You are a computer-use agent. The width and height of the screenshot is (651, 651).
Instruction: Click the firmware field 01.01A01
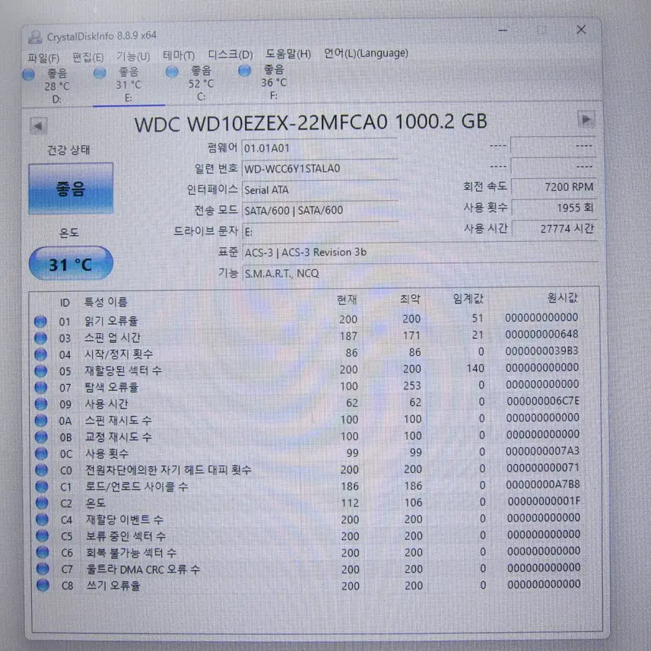pyautogui.click(x=319, y=148)
